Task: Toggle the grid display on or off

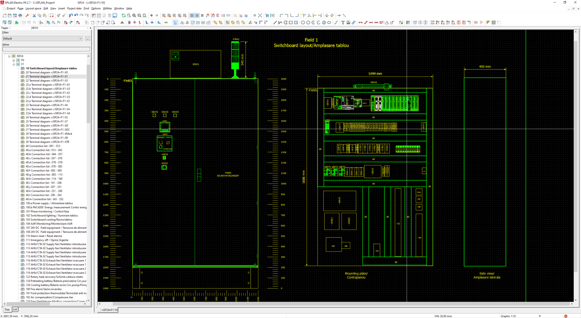Action: (x=192, y=16)
